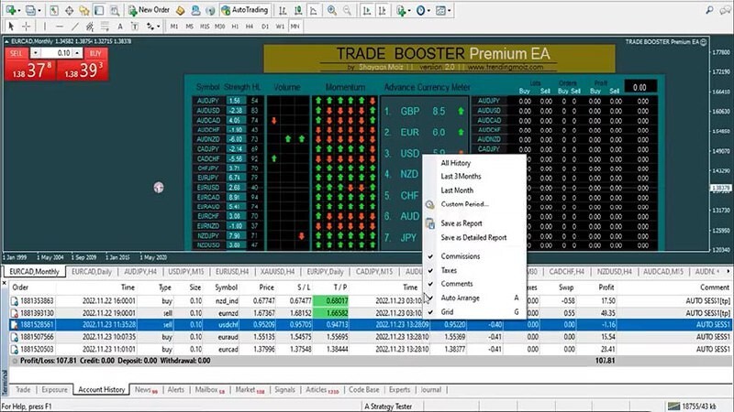Zoom in on the chart
This screenshot has width=734, height=412.
[332, 10]
